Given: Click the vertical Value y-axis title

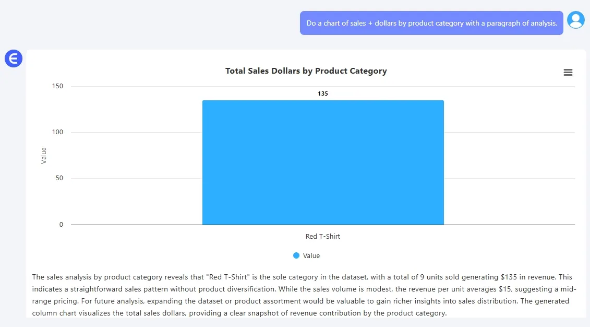Looking at the screenshot, I should coord(44,156).
